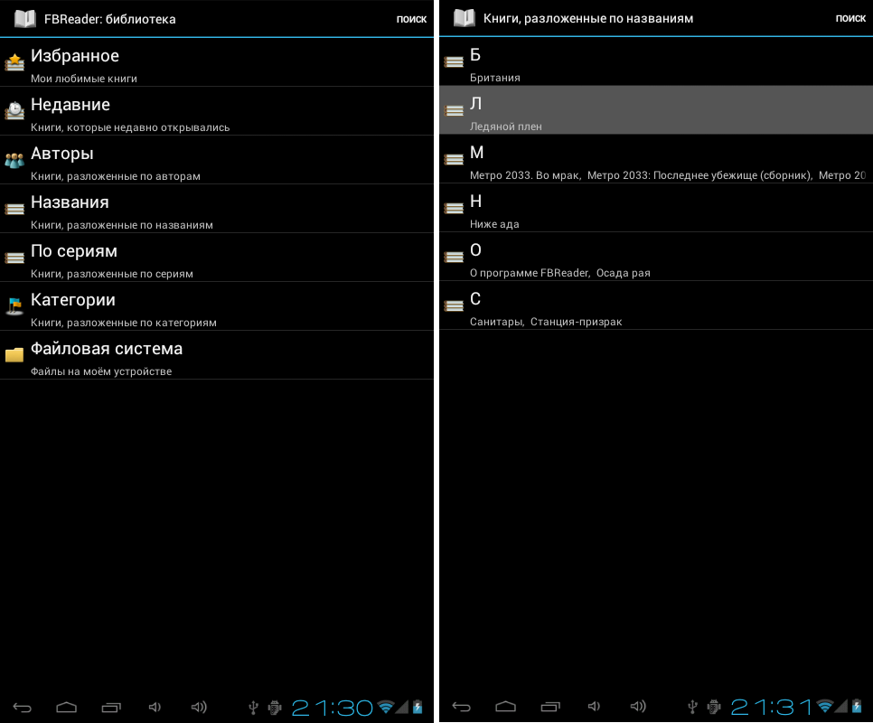The image size is (873, 723).
Task: Open По сериям list entry
Action: click(217, 258)
